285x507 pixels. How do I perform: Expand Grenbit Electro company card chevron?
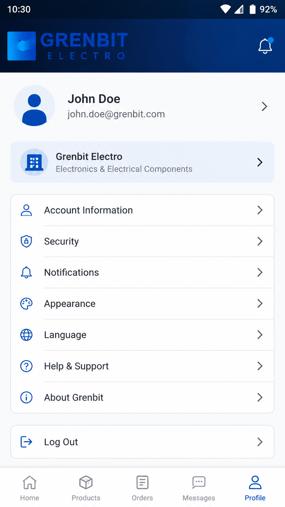(260, 162)
